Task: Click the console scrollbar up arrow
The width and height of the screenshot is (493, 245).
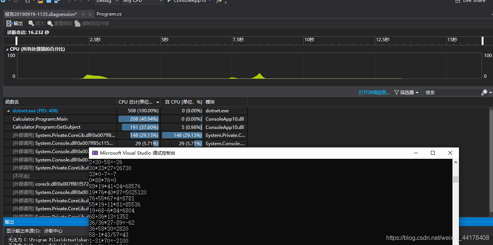Action: point(456,162)
